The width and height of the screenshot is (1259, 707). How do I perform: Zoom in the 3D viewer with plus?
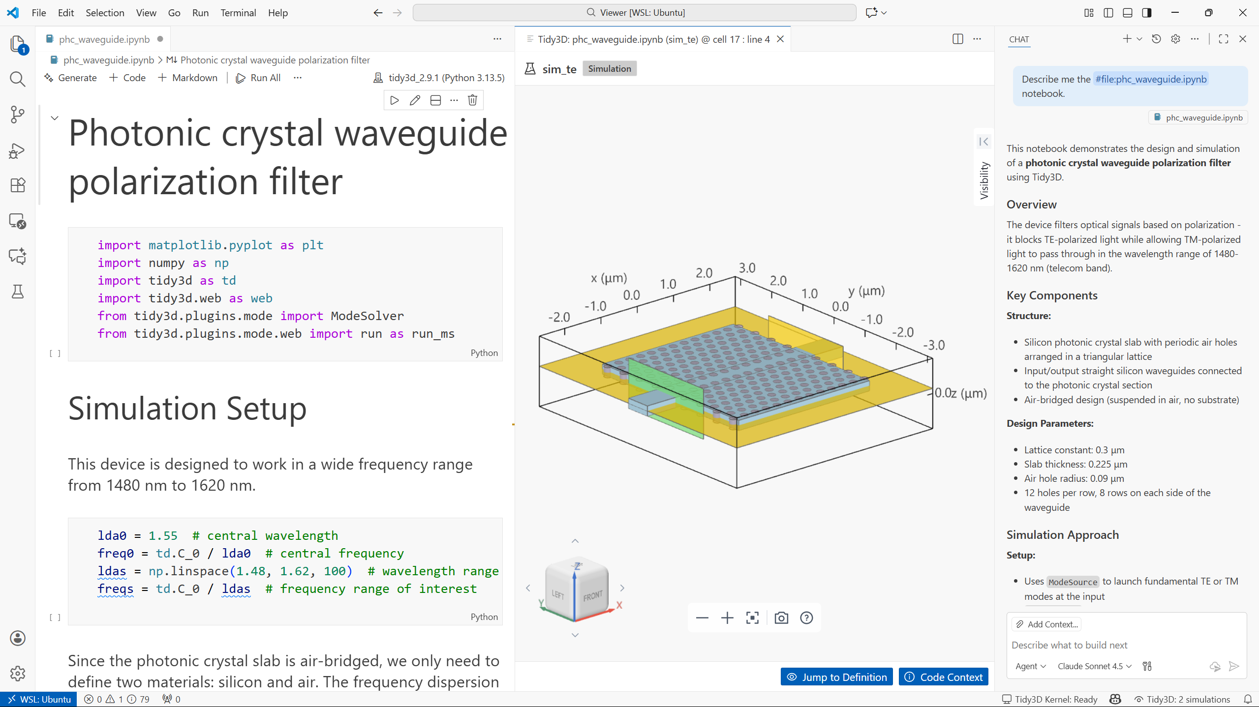tap(727, 618)
